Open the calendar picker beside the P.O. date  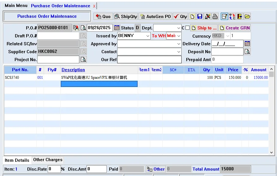[117, 28]
